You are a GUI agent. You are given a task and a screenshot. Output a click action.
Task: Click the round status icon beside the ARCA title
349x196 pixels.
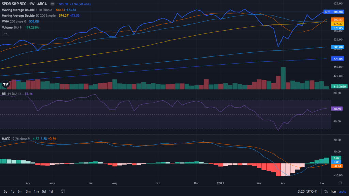(x=52, y=4)
